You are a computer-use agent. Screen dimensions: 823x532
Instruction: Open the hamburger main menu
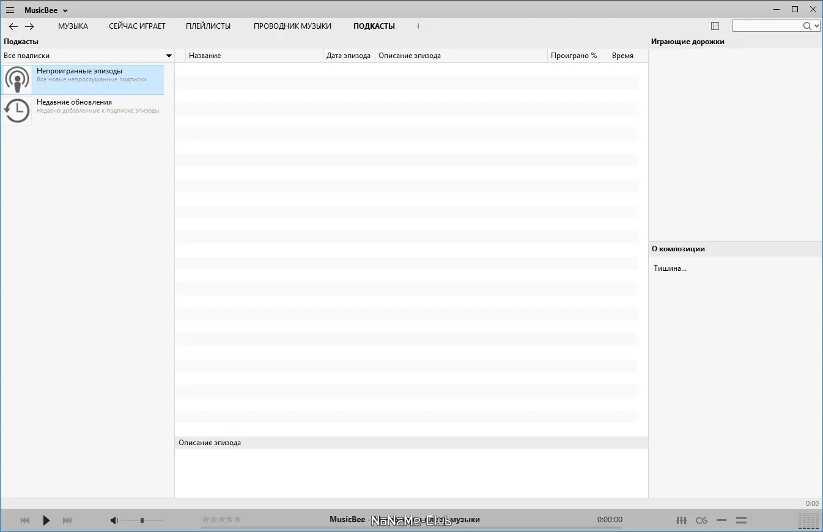tap(10, 10)
